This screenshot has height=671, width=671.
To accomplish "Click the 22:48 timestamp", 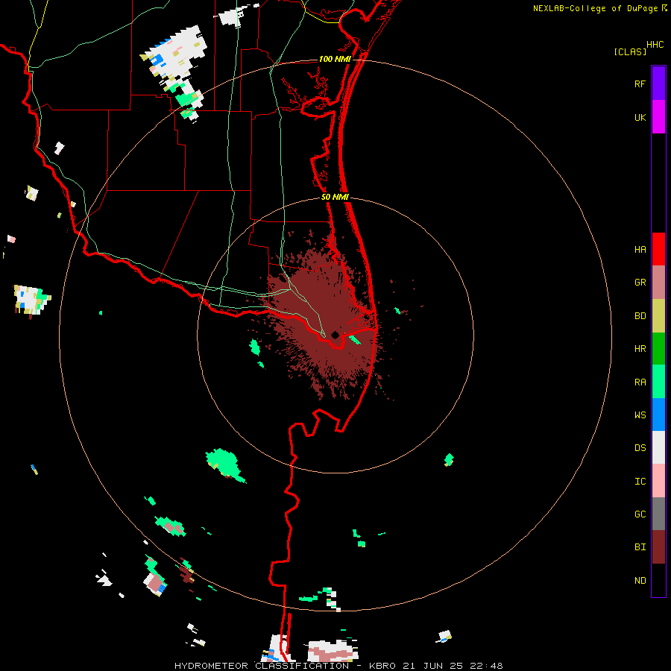I will click(x=488, y=666).
